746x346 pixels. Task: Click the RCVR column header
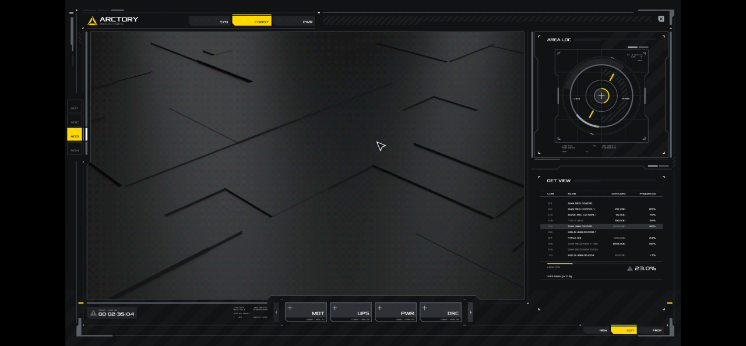tap(572, 193)
